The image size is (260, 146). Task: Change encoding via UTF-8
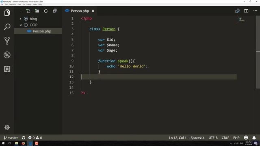pos(213,138)
